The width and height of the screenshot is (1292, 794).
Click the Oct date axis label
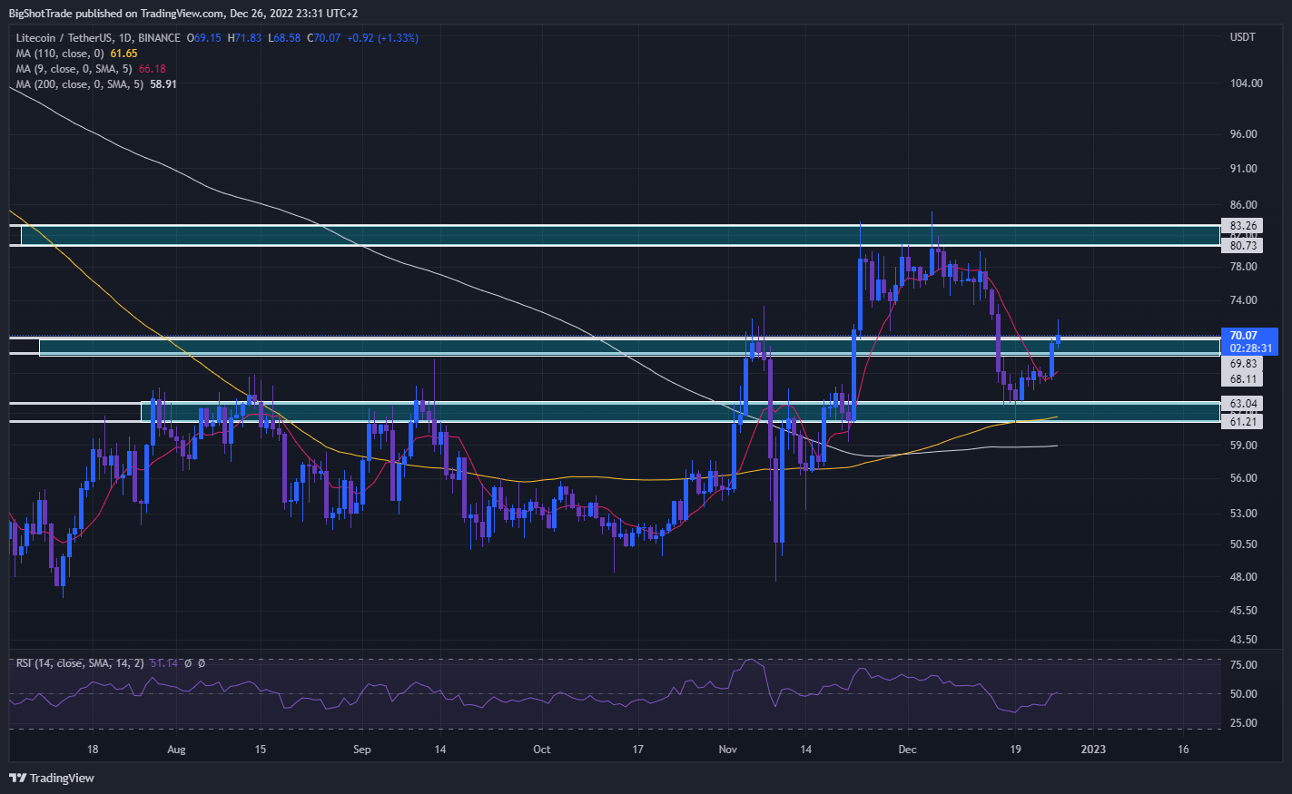[541, 750]
